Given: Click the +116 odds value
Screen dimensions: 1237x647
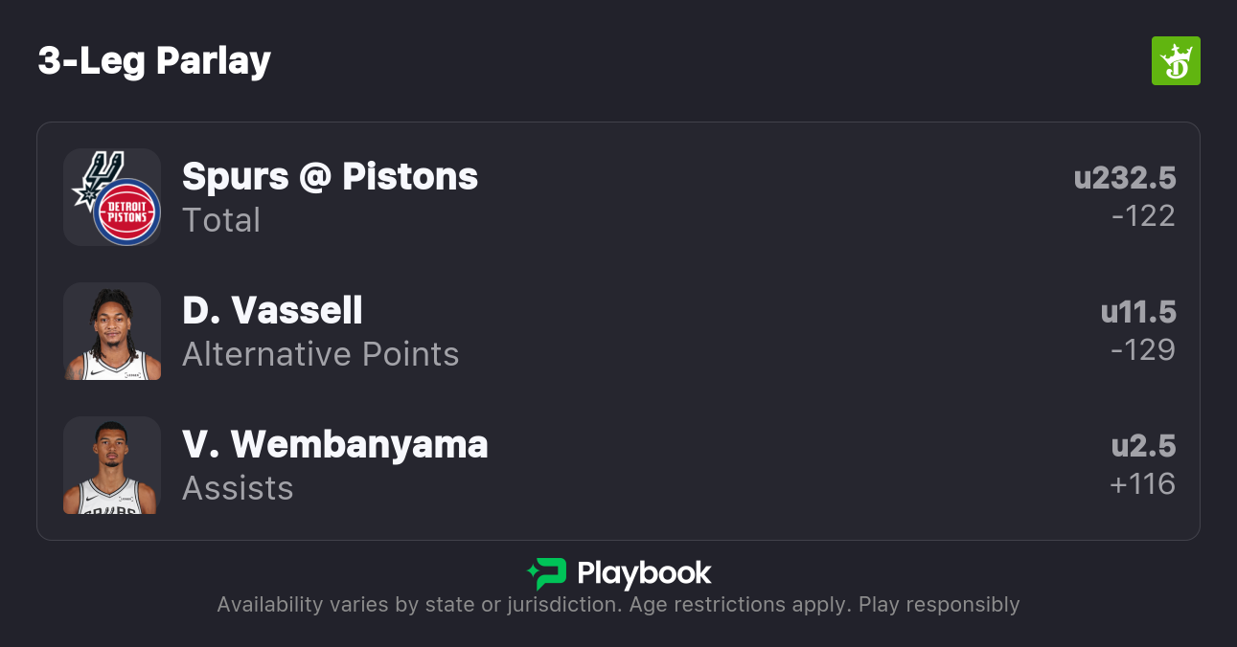Looking at the screenshot, I should 1142,484.
